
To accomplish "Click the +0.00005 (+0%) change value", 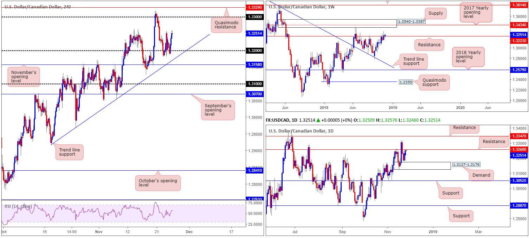I will [x=337, y=120].
